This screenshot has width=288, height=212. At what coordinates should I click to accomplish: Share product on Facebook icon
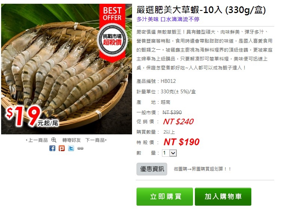pos(52,148)
